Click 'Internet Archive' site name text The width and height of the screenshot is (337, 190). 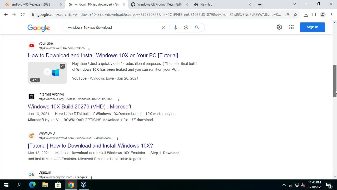51,94
